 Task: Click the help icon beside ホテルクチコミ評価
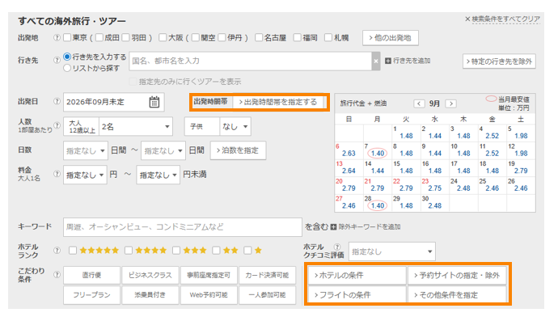click(x=337, y=247)
